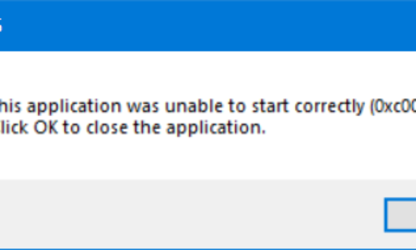
Task: Click the blue dialog title bar
Action: [208, 26]
